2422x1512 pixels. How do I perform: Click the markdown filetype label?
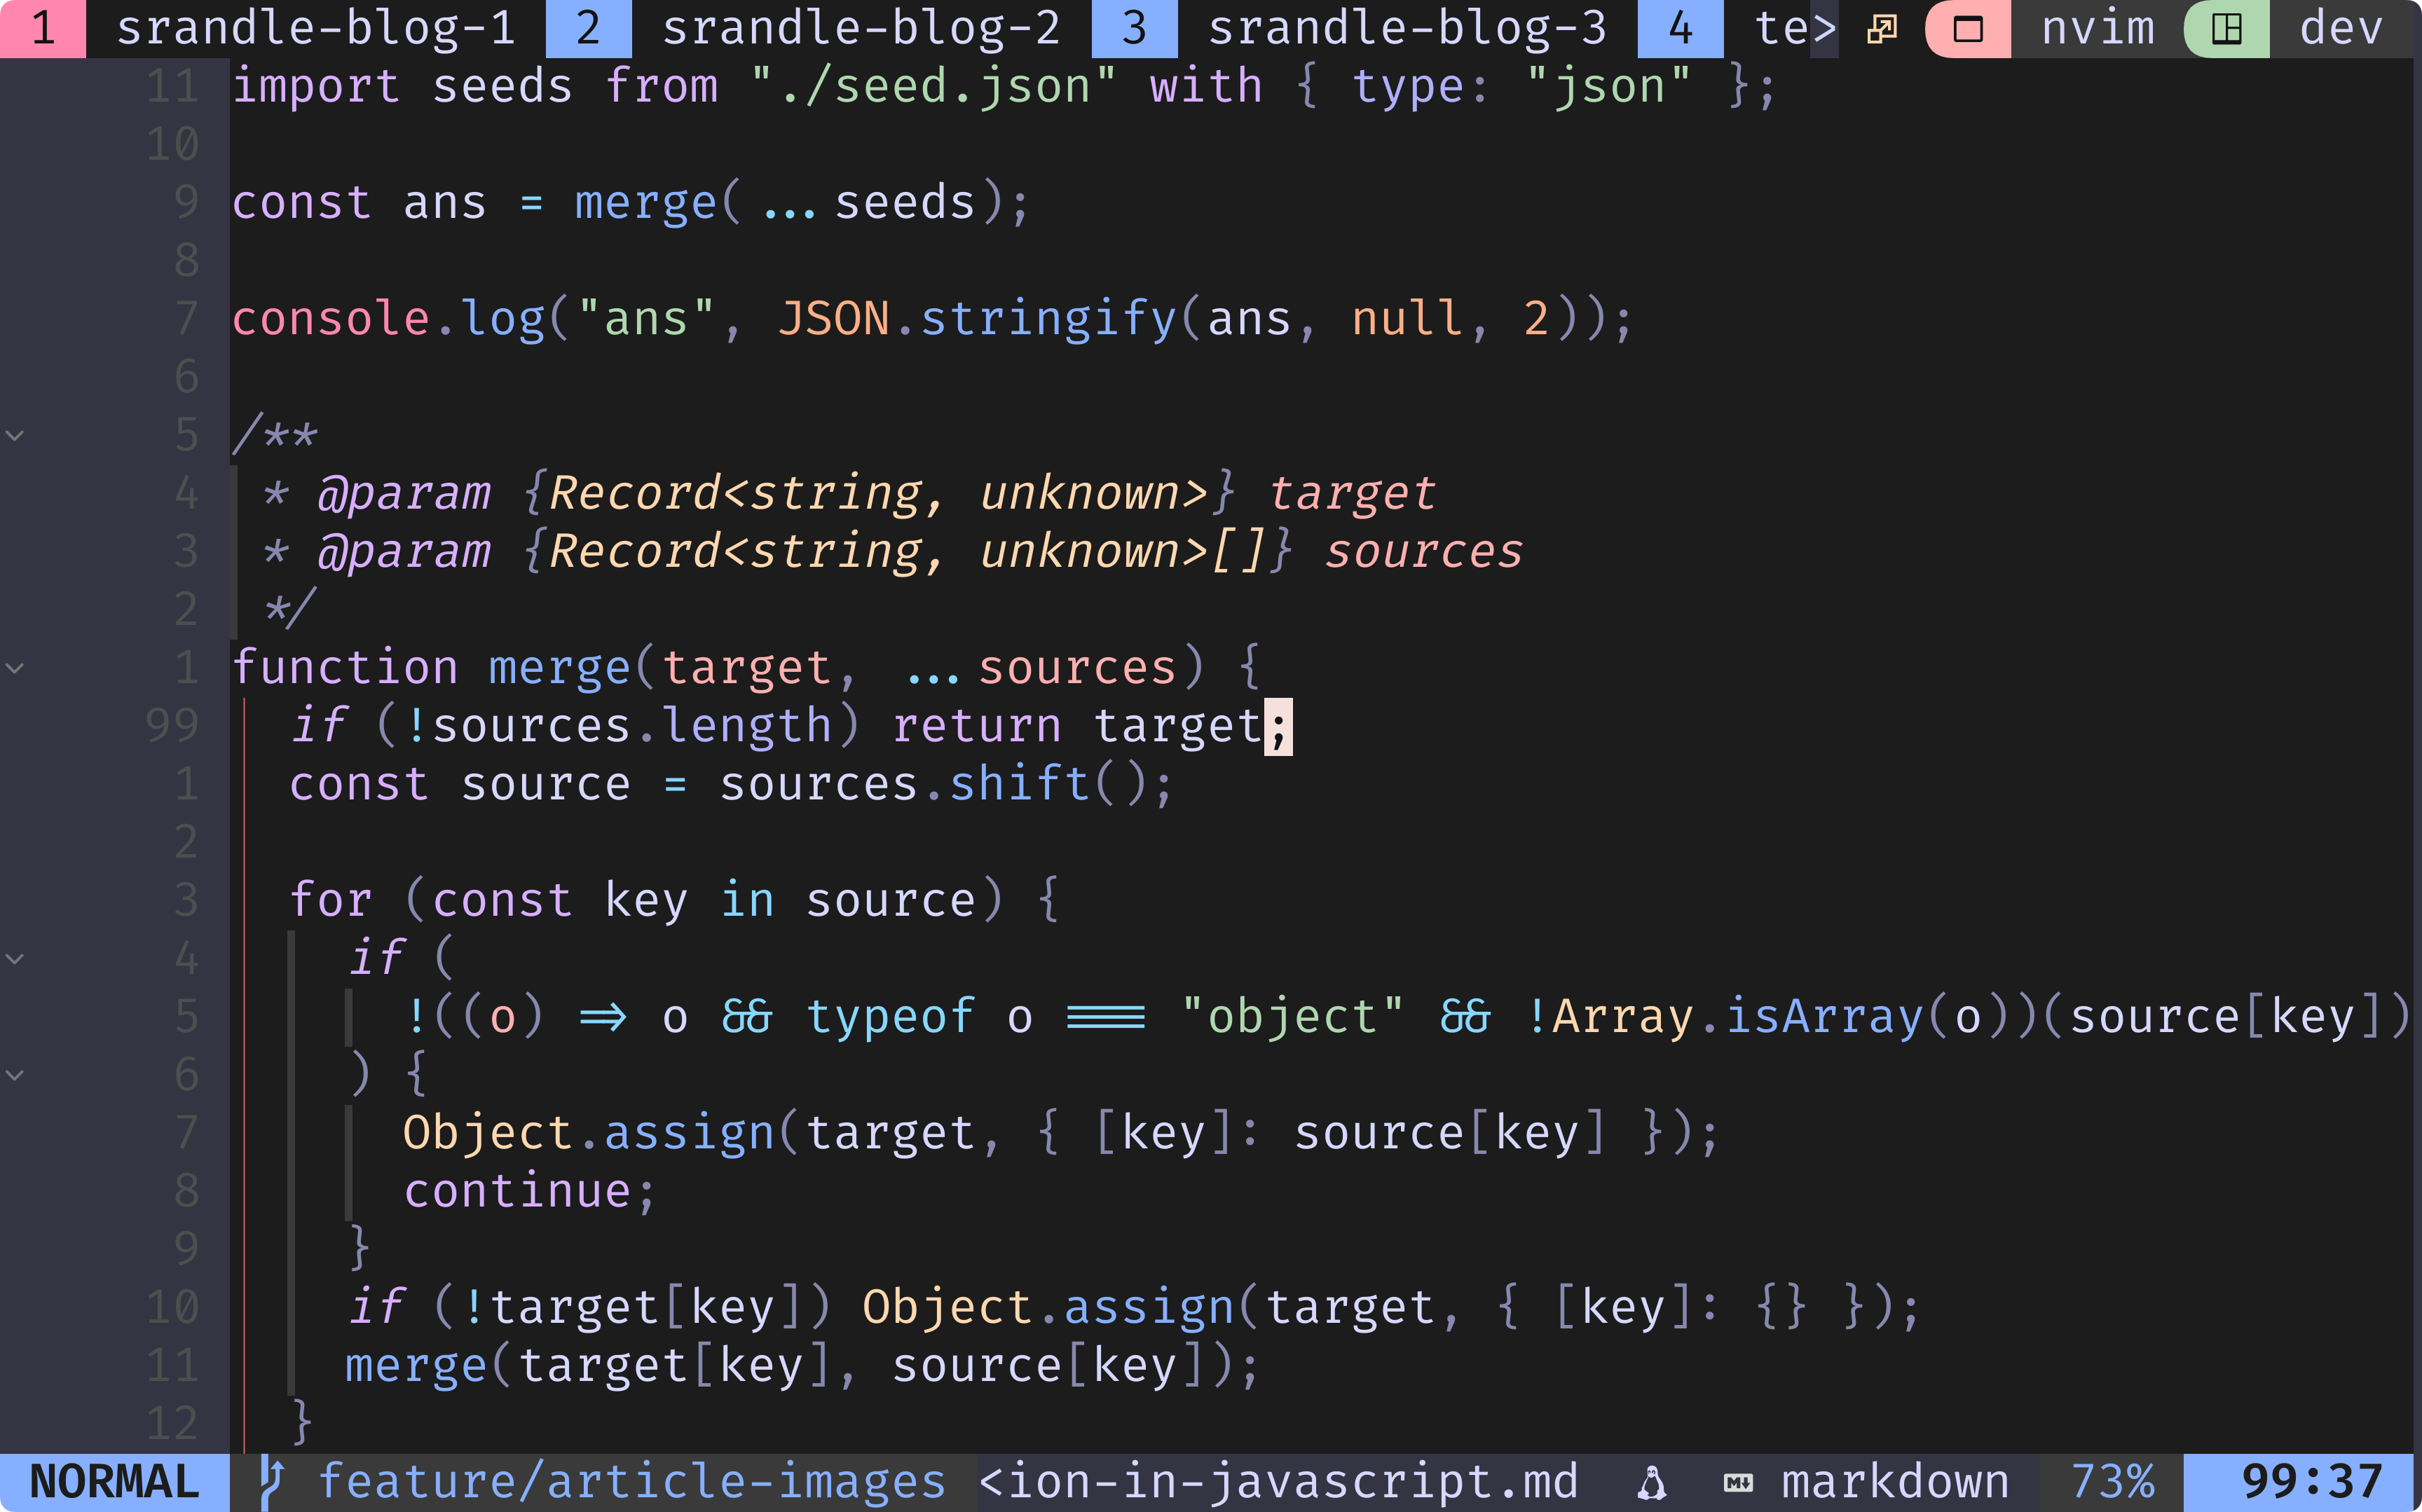[x=1895, y=1483]
